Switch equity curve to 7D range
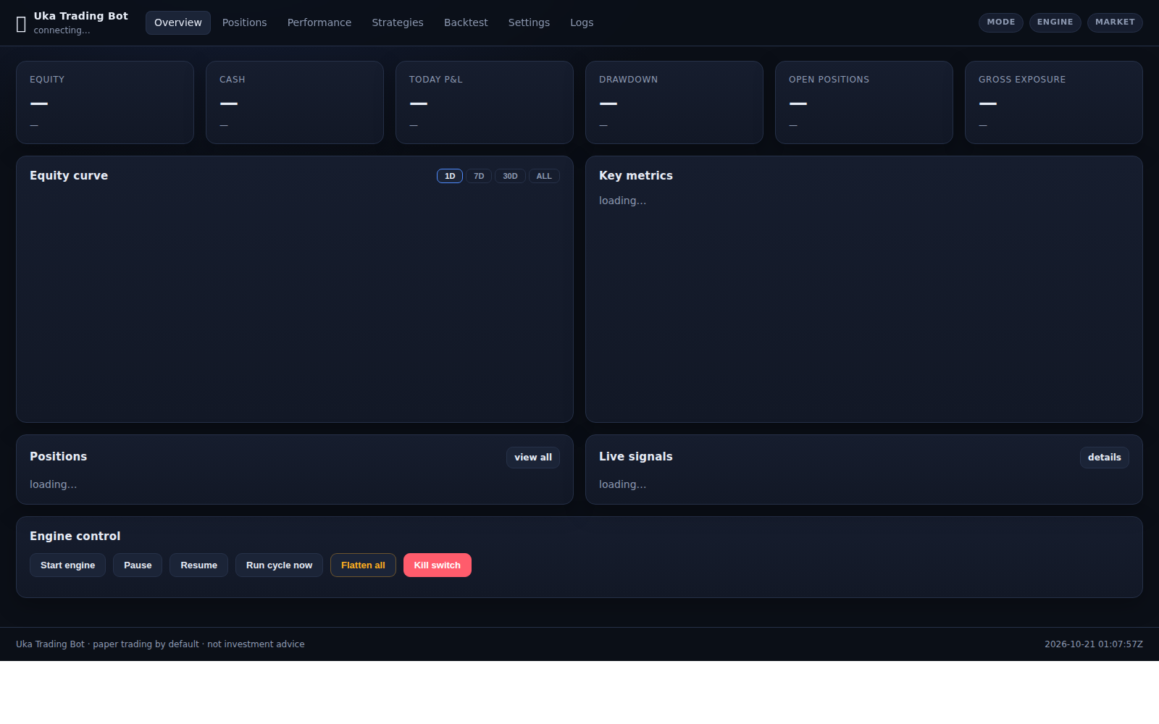 click(x=479, y=176)
